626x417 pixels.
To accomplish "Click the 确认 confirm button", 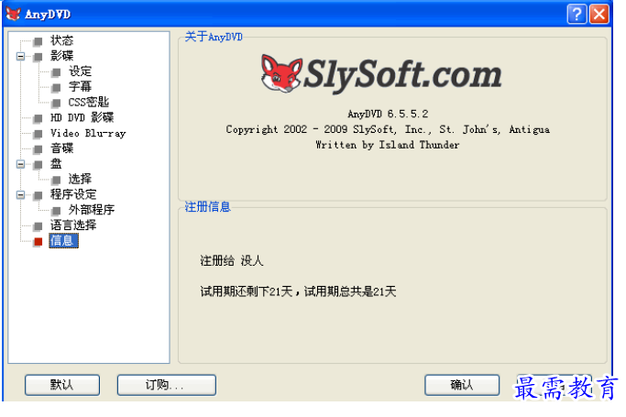I will 462,385.
